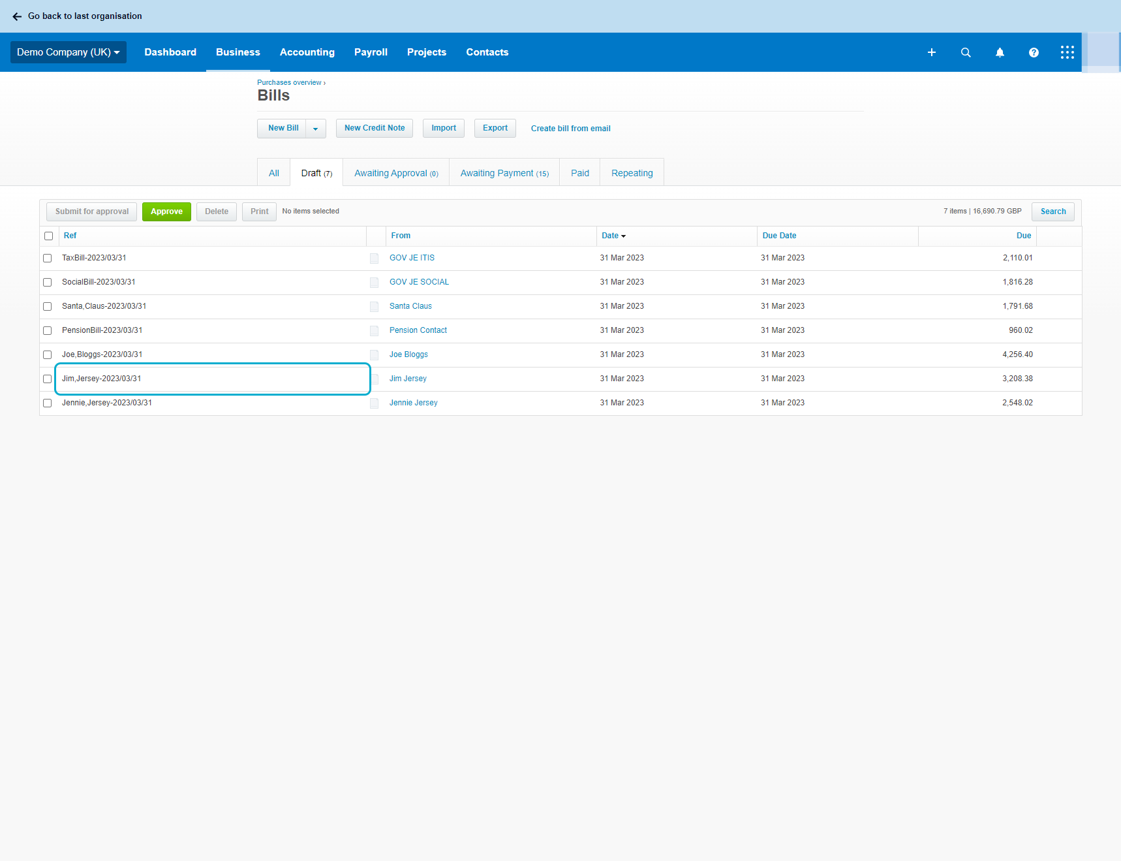Switch to the Repeating tab

pyautogui.click(x=632, y=173)
